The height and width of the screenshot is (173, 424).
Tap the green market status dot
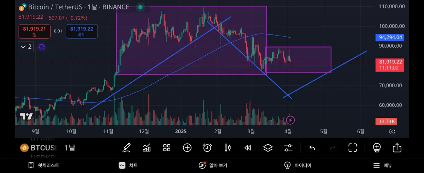point(141,7)
